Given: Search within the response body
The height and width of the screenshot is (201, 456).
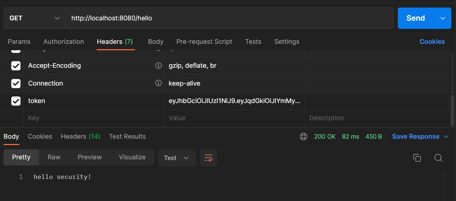Looking at the screenshot, I should pos(438,158).
